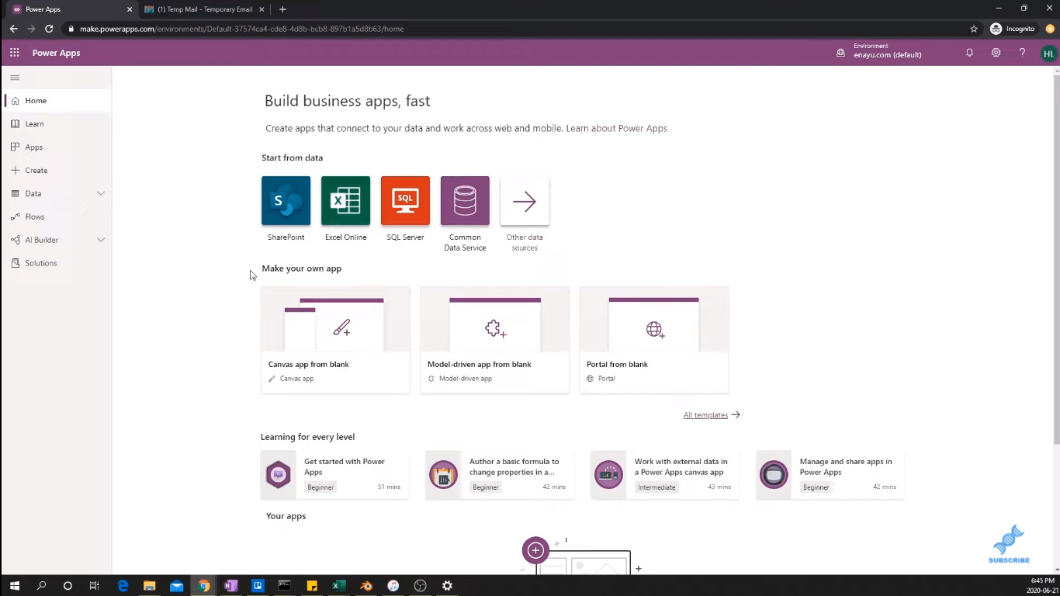Select the SQL Server data source icon
The width and height of the screenshot is (1060, 596).
(x=405, y=200)
